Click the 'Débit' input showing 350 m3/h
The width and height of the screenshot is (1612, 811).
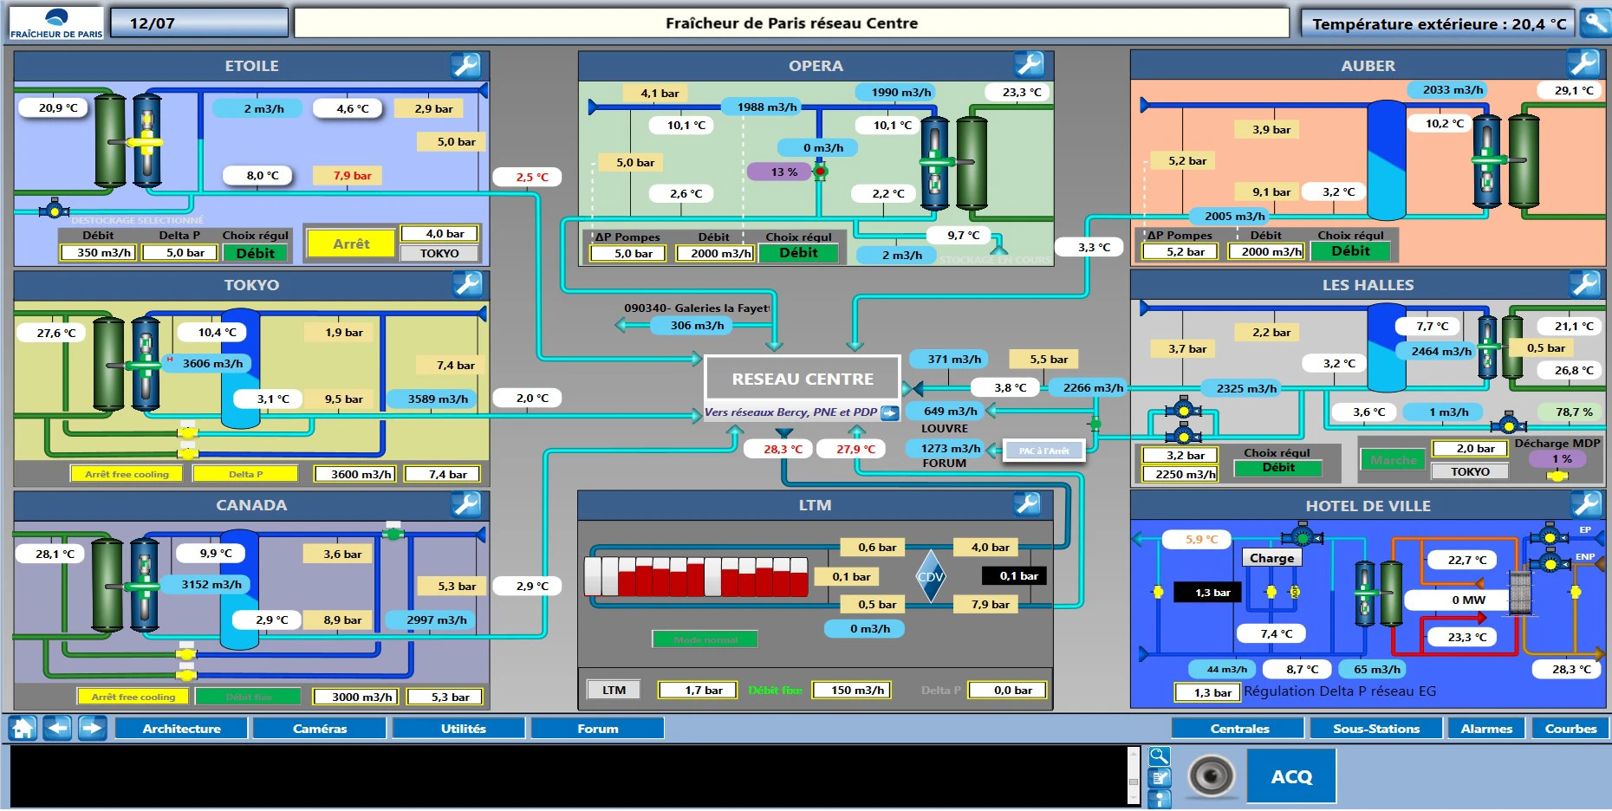[97, 253]
